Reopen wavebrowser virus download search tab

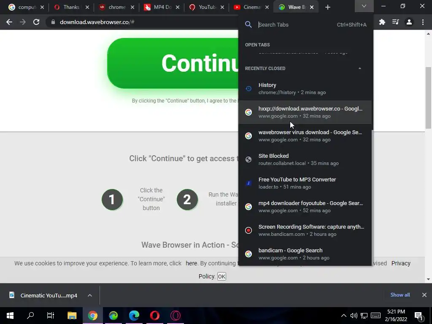[305, 136]
